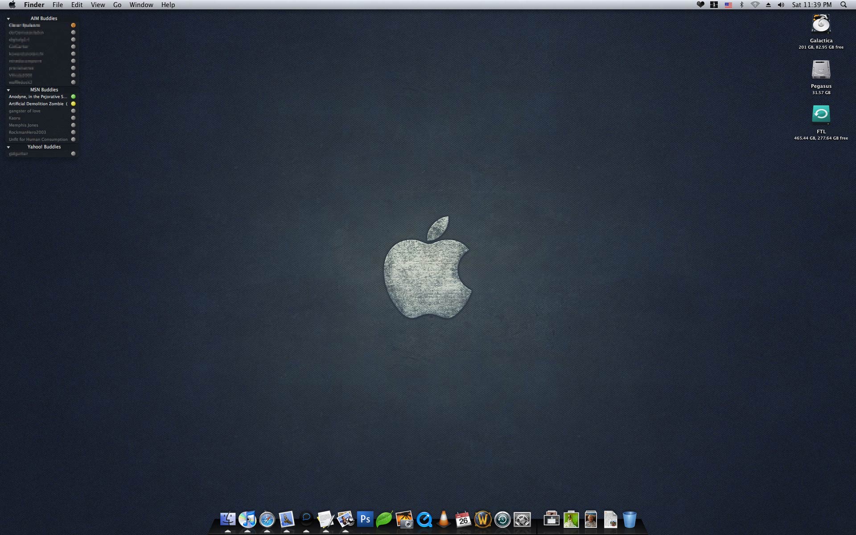Open VLC traffic cone icon
Screen dimensions: 856x535
click(444, 519)
